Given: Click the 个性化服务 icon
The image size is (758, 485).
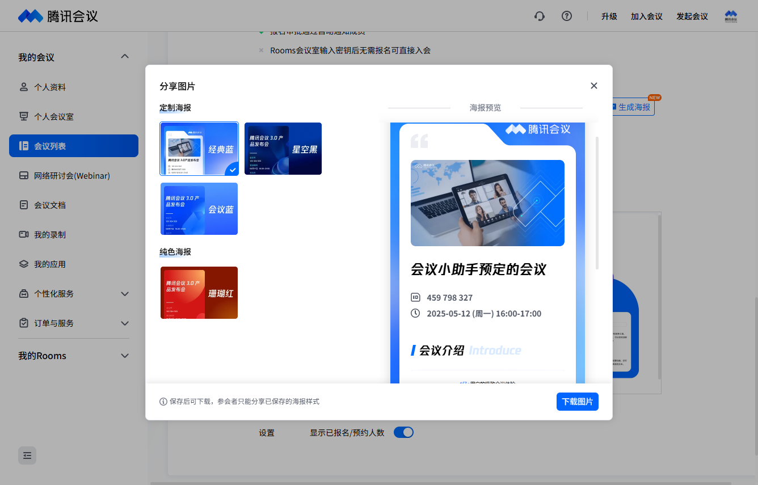Looking at the screenshot, I should [x=24, y=293].
